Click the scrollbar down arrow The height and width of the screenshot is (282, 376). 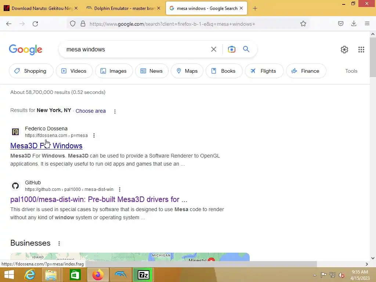click(x=373, y=258)
